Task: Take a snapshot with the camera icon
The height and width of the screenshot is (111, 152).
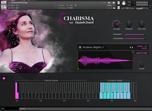Action: [109, 3]
